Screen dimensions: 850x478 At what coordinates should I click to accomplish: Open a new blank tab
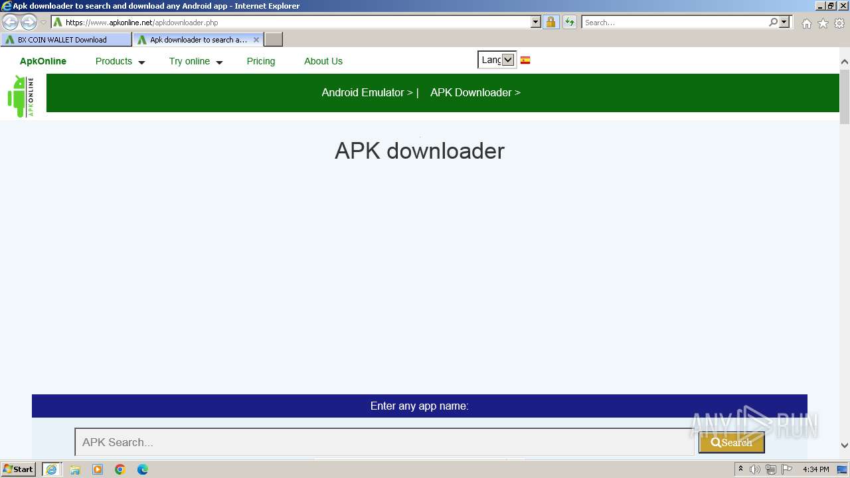point(274,40)
